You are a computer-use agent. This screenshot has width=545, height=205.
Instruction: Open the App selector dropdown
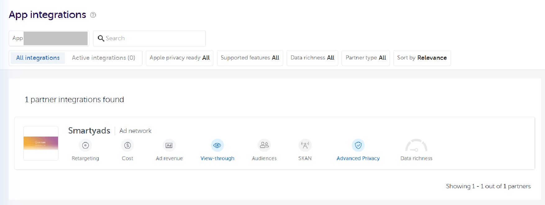point(49,38)
